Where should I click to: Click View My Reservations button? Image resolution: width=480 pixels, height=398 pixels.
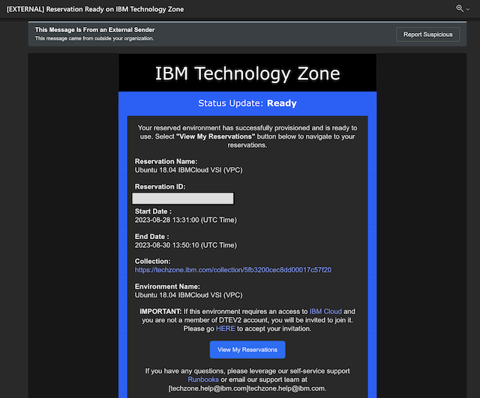pyautogui.click(x=247, y=350)
